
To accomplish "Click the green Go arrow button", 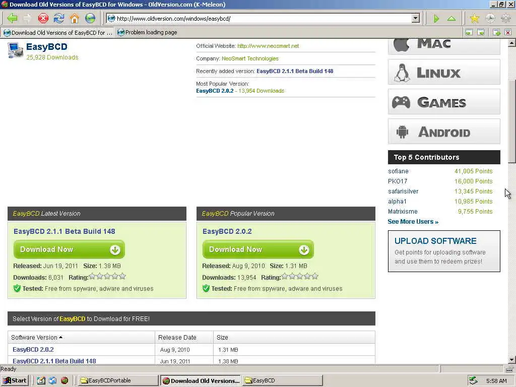I will pos(436,19).
